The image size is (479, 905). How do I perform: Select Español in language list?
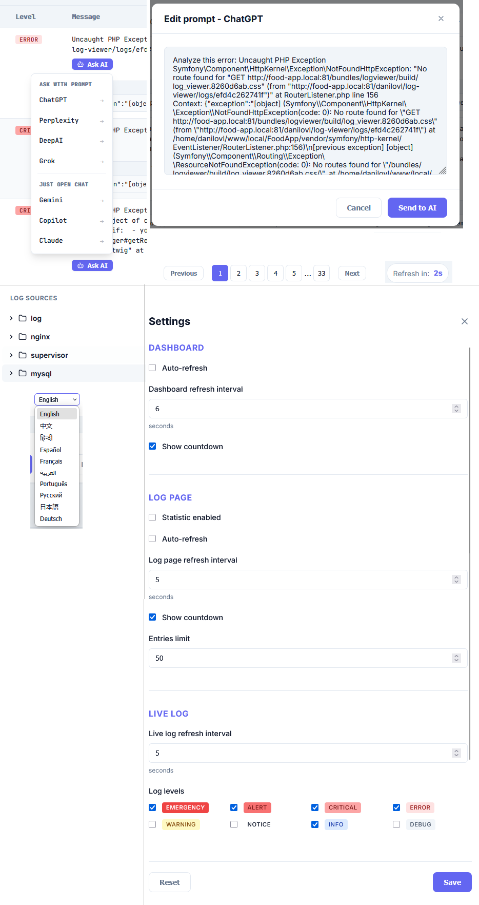(51, 450)
